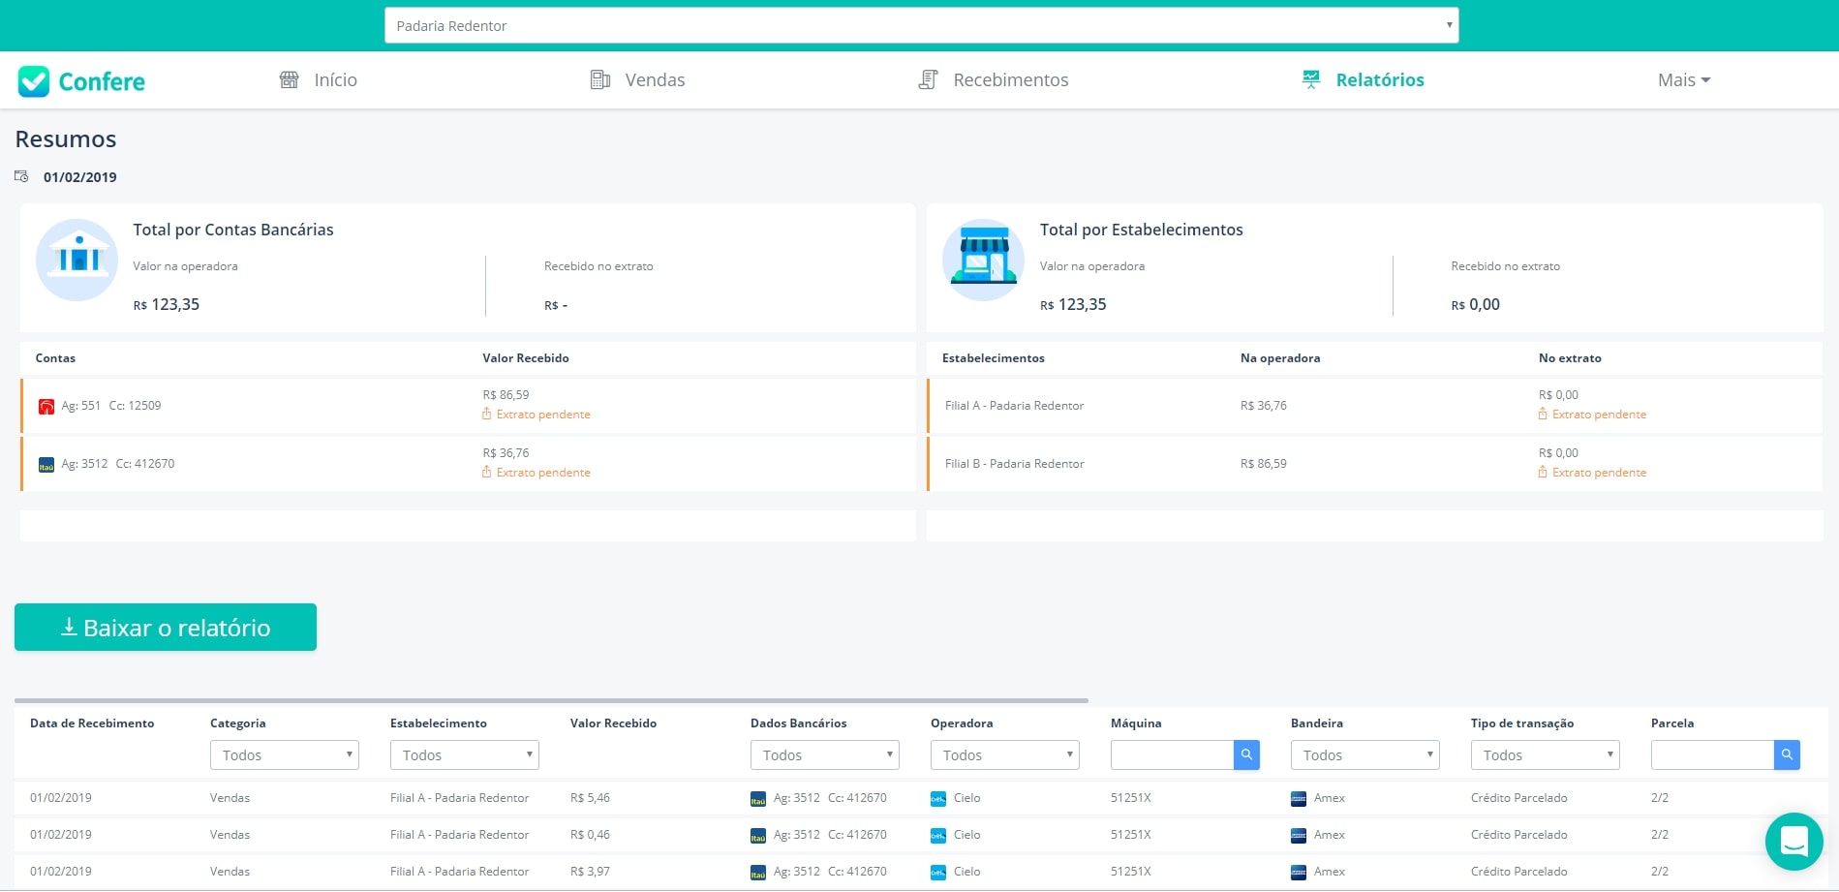Click the Amex bandeira icon in the first row
Screen dimensions: 1839x892
coord(1298,798)
